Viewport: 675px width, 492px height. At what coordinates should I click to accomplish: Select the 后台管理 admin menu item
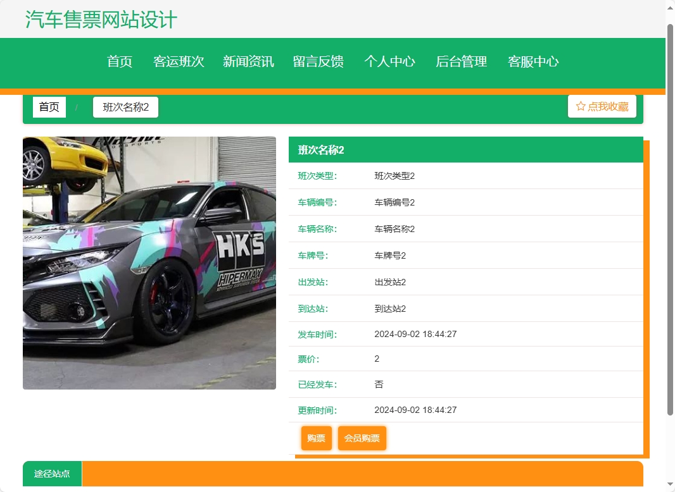[x=461, y=62]
